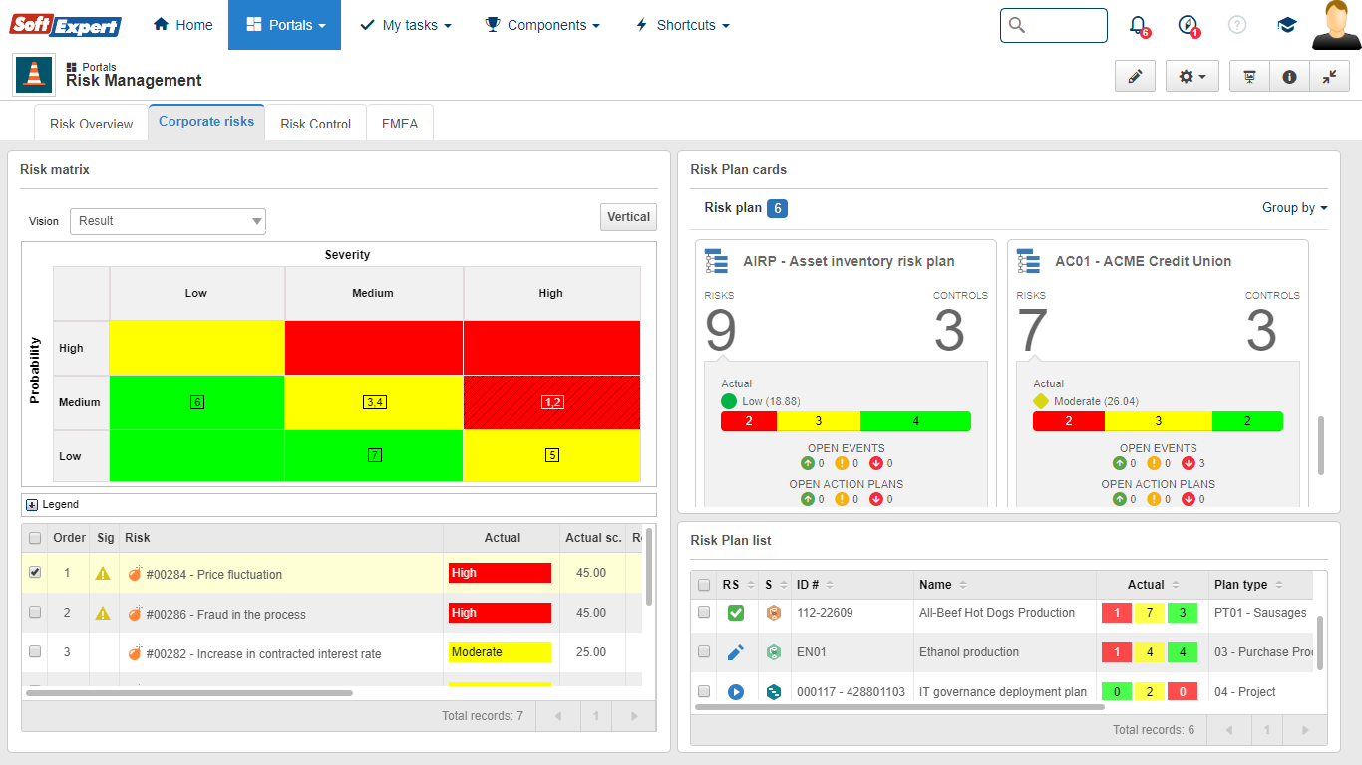This screenshot has height=765, width=1362.
Task: Click the AIRP risk plan structure icon
Action: (x=717, y=261)
